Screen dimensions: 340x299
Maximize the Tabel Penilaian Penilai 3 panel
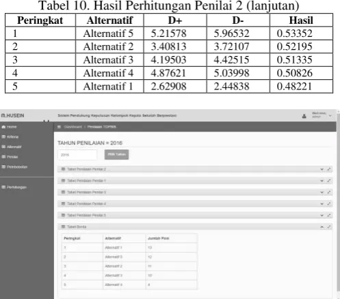[329, 192]
